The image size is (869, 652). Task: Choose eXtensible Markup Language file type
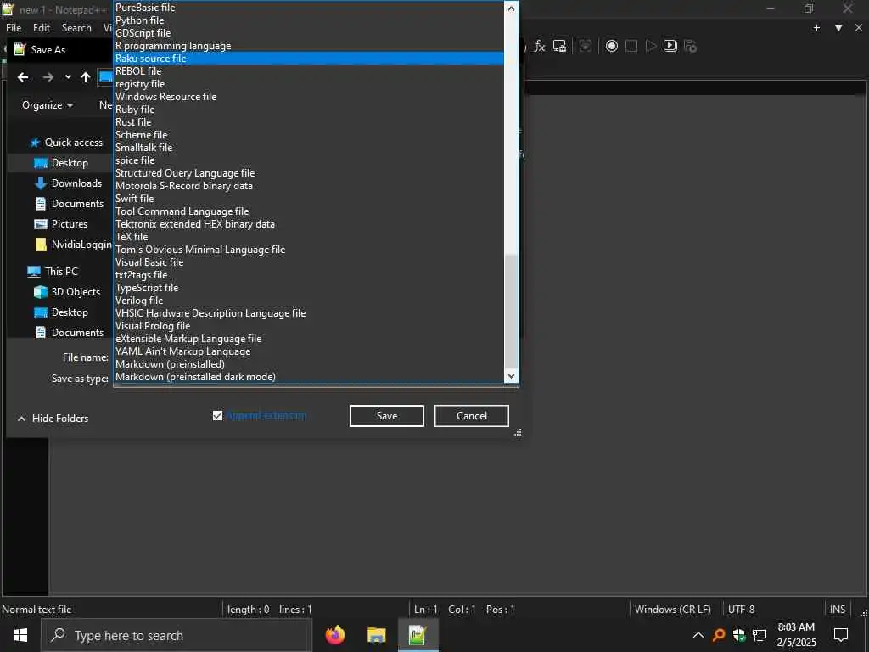tap(309, 339)
